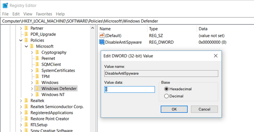Click the Realtek Semiconductor Corp. folder icon
This screenshot has width=254, height=132.
tap(26, 107)
